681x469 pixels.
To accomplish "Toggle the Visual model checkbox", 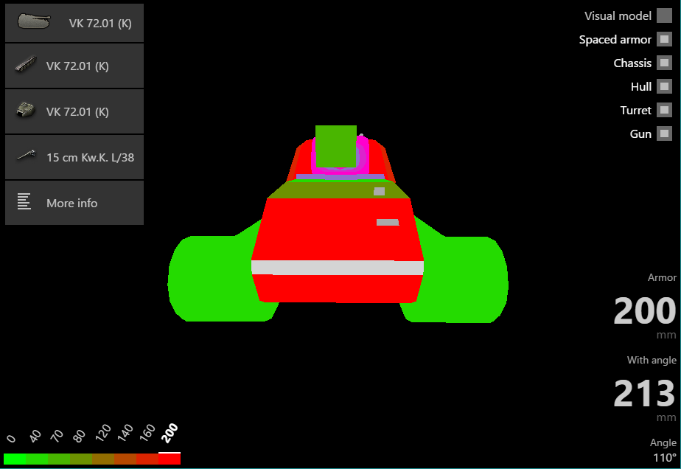I will (x=664, y=15).
